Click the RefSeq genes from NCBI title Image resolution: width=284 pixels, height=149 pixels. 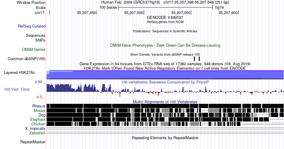165,22
